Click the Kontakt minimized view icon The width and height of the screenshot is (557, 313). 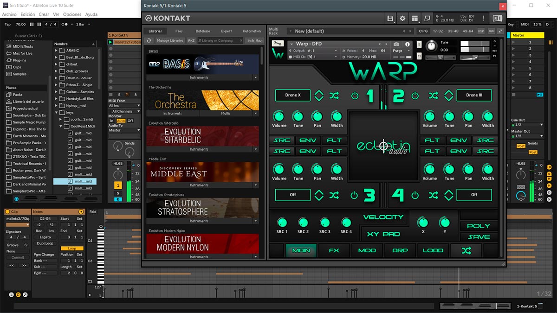427,19
